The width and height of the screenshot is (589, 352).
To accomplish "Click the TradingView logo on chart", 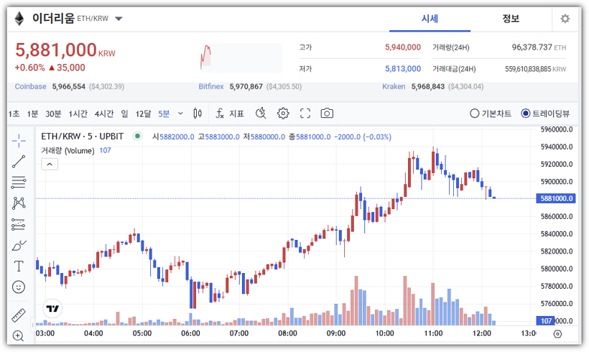I will [52, 308].
